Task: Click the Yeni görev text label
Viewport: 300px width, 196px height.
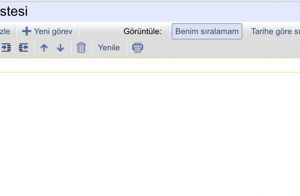Action: (53, 31)
